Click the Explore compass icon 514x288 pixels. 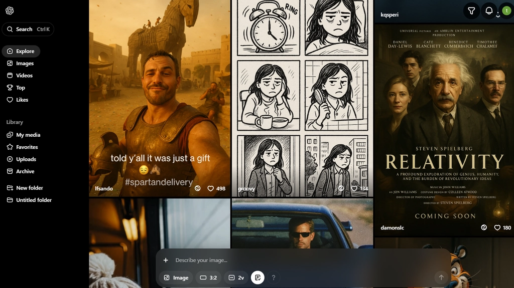(x=10, y=51)
